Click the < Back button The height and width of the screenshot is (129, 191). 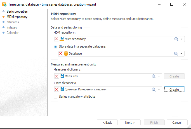[107, 123]
